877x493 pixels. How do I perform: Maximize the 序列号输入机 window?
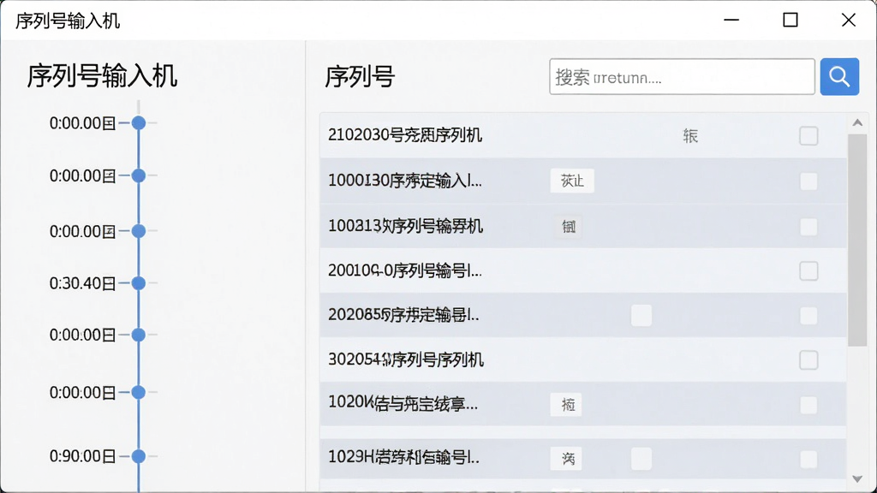790,21
